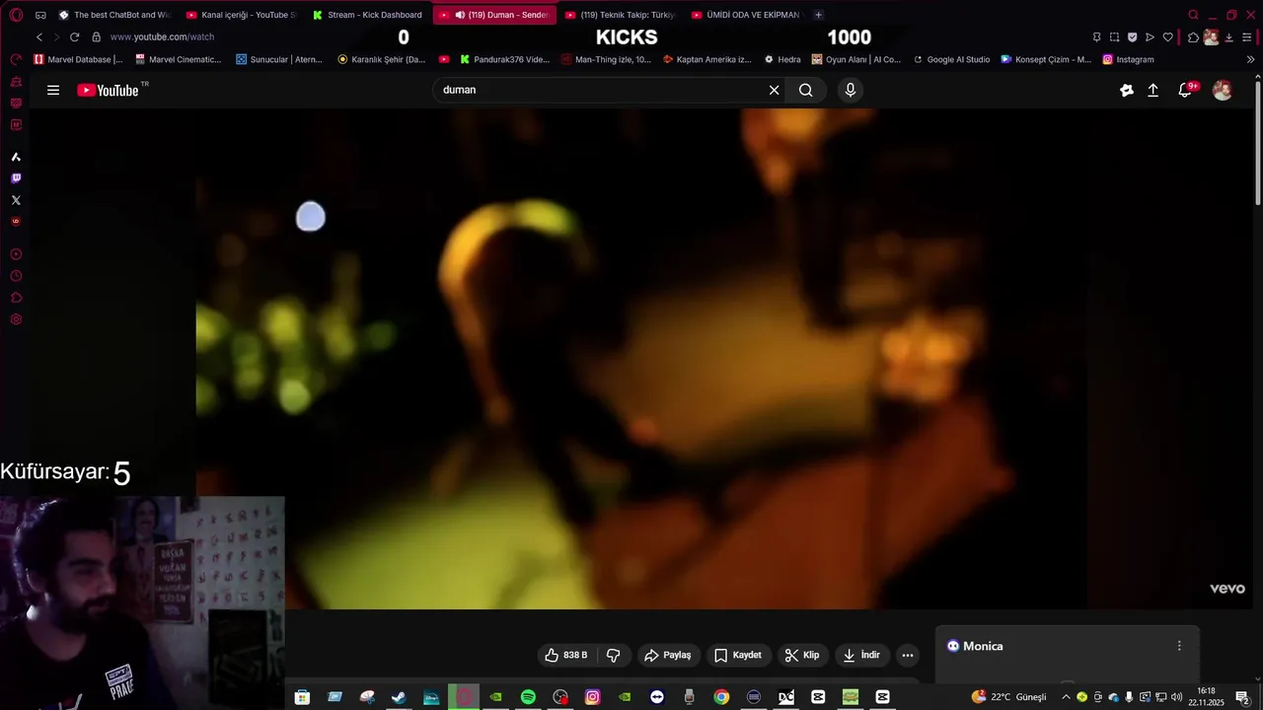Image resolution: width=1263 pixels, height=710 pixels.
Task: Start voice search with microphone icon
Action: click(x=851, y=90)
